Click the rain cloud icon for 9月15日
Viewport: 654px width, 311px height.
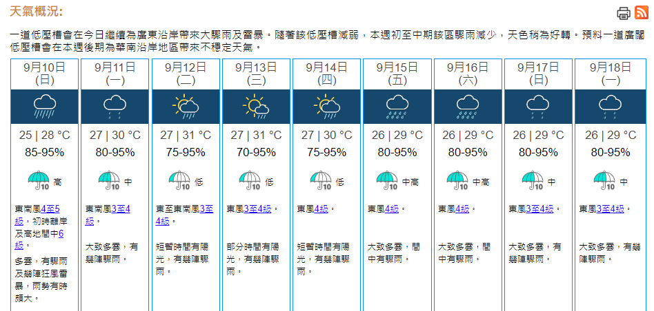pyautogui.click(x=397, y=107)
